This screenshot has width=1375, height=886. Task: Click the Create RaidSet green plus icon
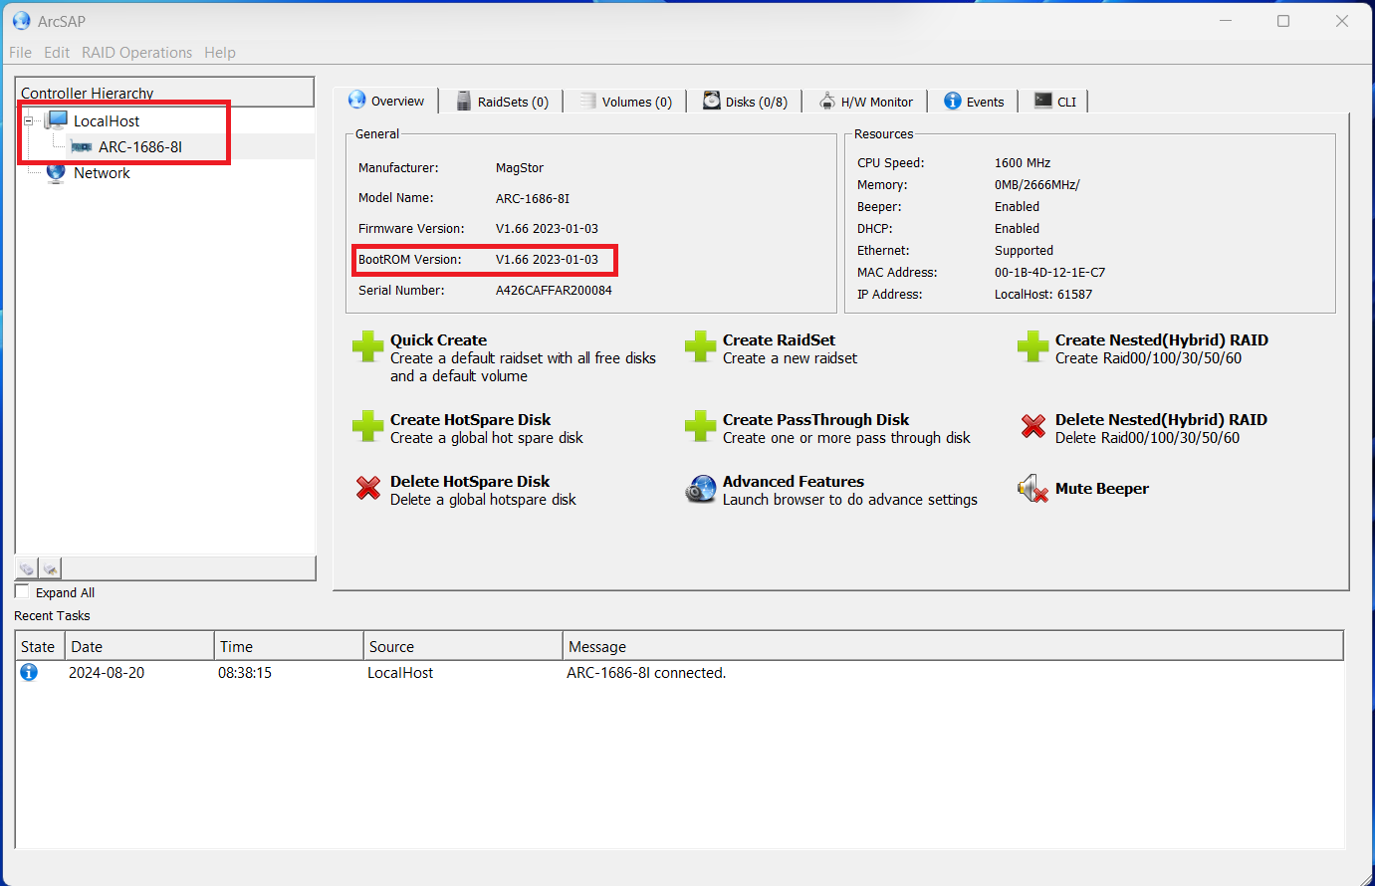click(700, 346)
